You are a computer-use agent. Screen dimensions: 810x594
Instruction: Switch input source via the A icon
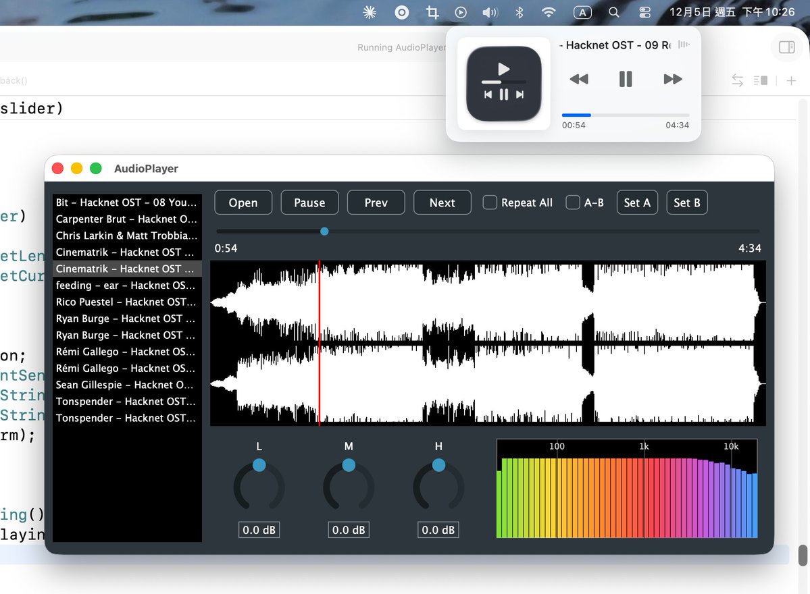[583, 13]
